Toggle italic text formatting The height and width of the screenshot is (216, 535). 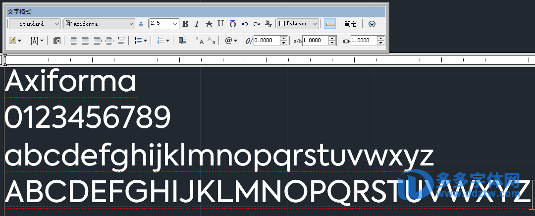(x=197, y=24)
